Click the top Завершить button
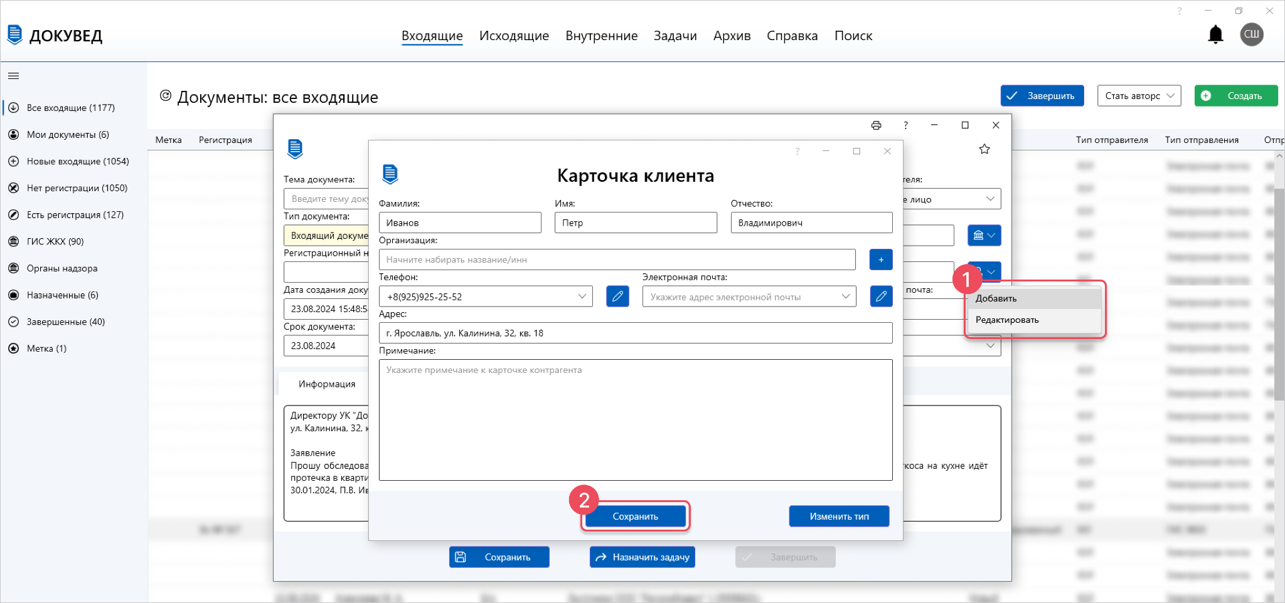 pos(1042,96)
